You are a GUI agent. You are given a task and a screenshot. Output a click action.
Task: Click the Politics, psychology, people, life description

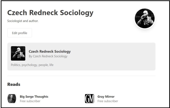(x=32, y=65)
